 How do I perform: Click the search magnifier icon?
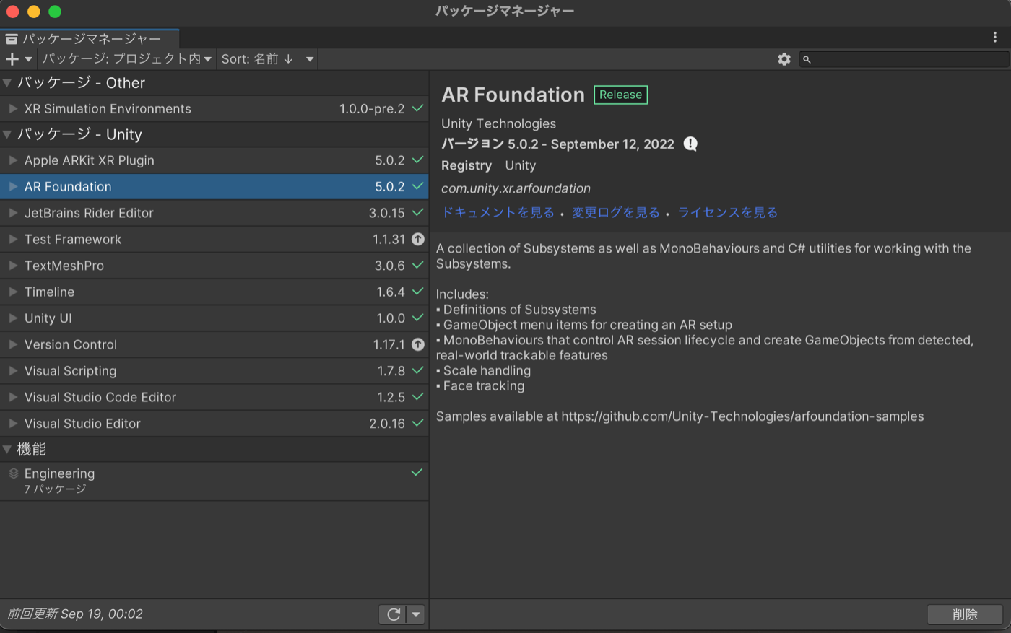click(x=807, y=60)
